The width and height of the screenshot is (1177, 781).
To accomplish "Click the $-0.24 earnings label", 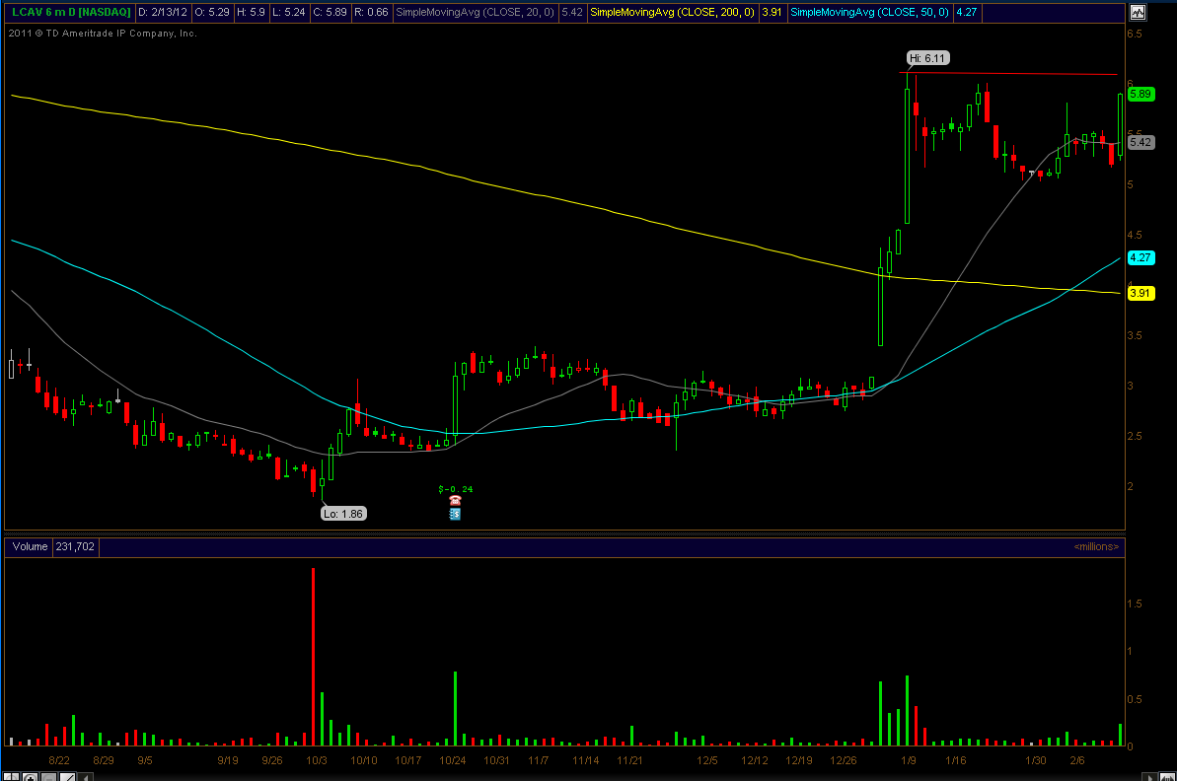I will click(456, 489).
